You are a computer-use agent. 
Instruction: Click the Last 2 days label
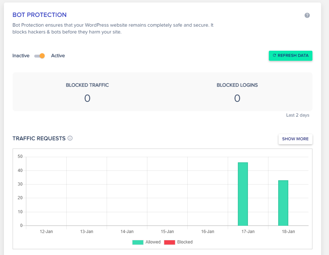point(298,115)
